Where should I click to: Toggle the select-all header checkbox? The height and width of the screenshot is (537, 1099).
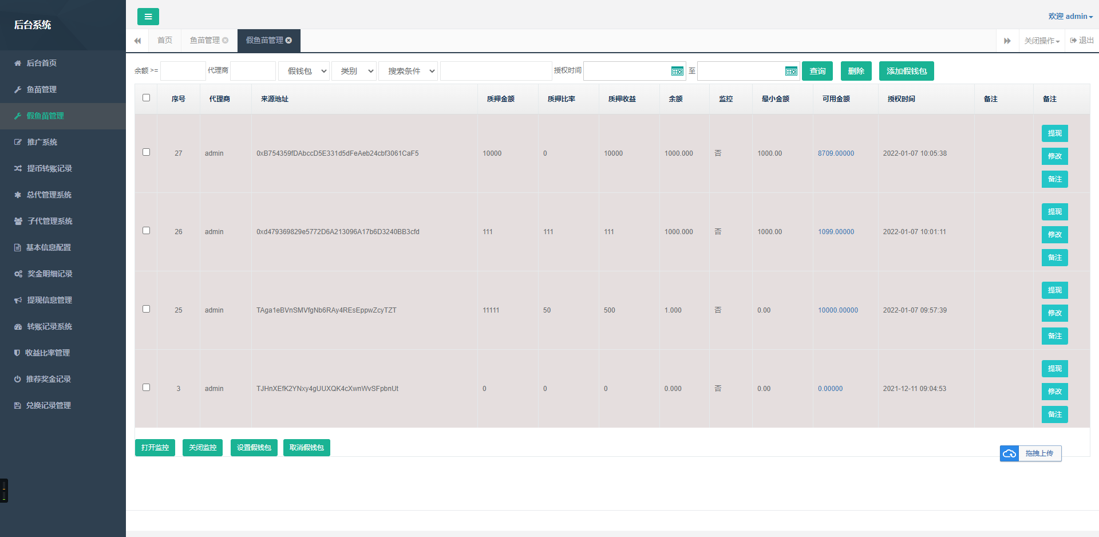147,98
